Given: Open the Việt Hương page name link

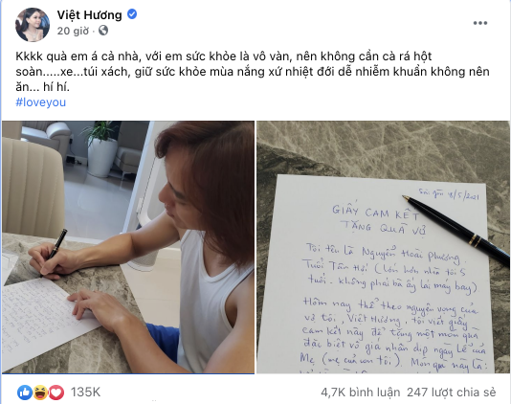Looking at the screenshot, I should click(x=90, y=15).
